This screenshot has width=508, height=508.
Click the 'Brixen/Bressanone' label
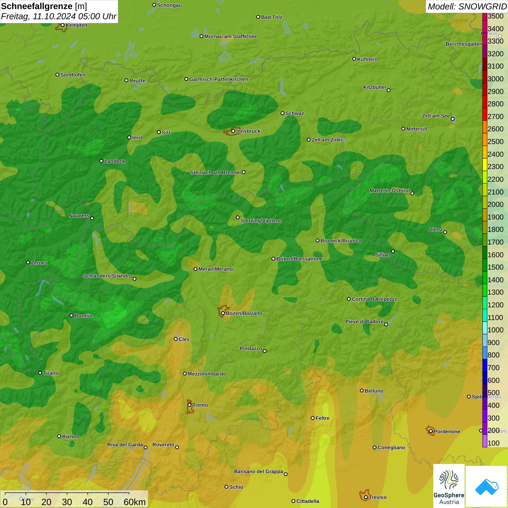click(299, 259)
